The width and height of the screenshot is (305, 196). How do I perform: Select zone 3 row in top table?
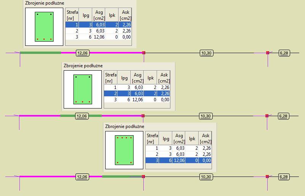pyautogui.click(x=98, y=37)
